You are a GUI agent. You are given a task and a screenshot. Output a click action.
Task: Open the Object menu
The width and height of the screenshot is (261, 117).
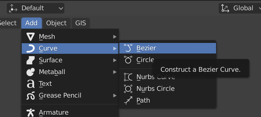(x=56, y=23)
